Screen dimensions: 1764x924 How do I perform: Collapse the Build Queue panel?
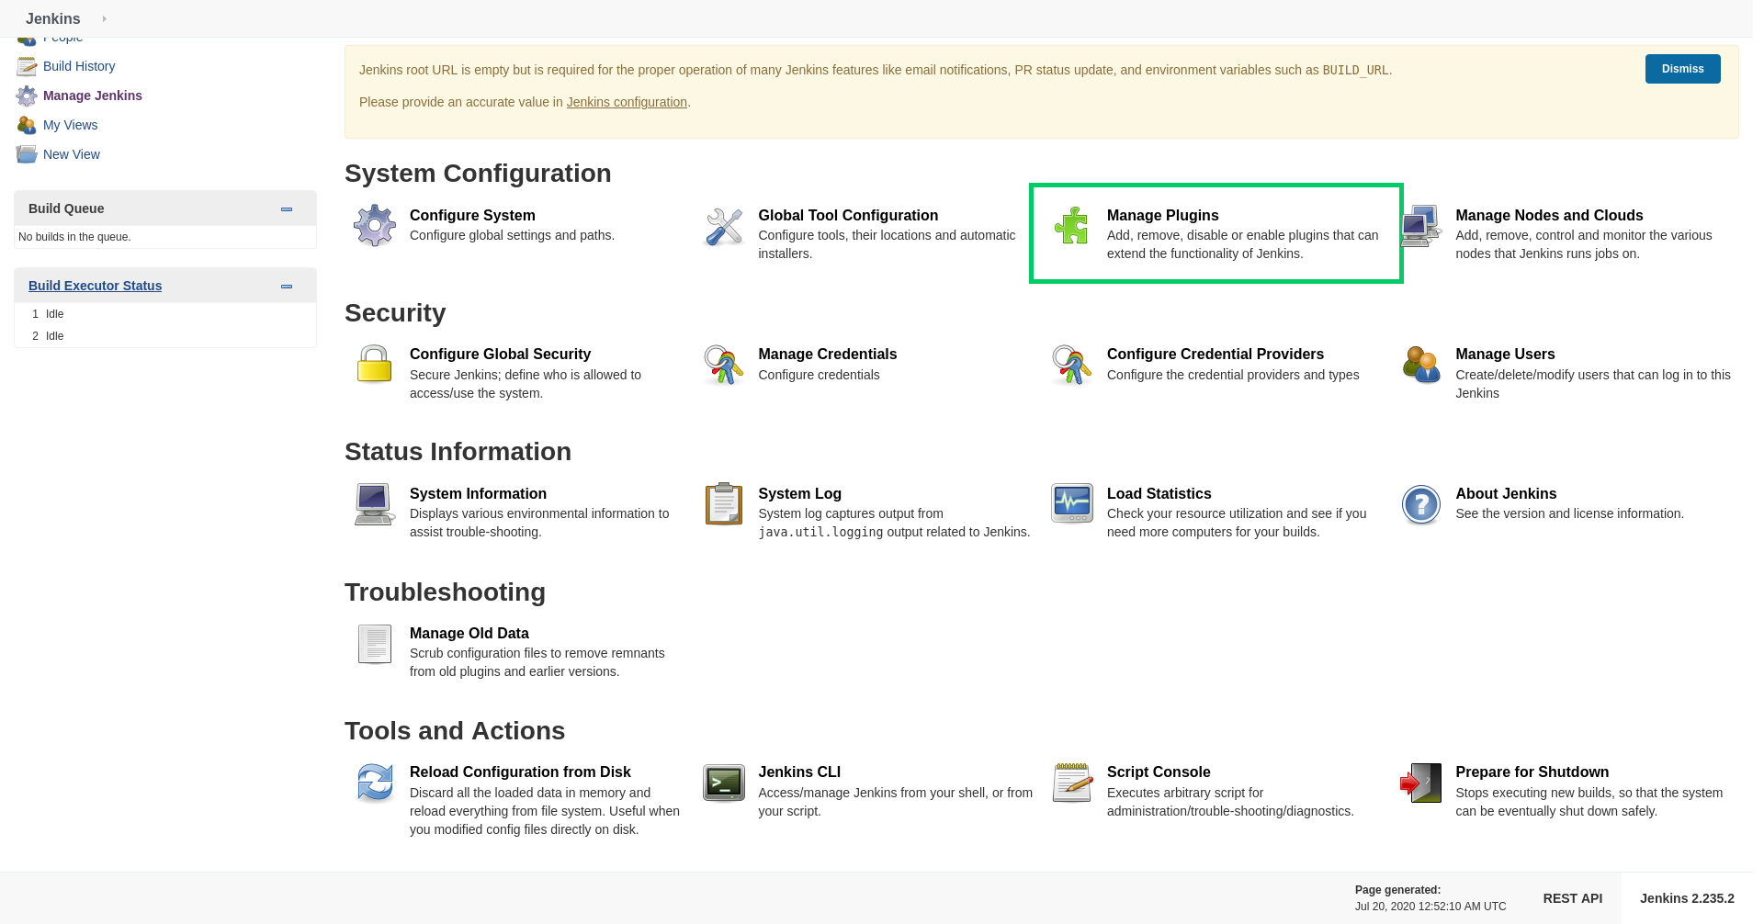tap(287, 209)
